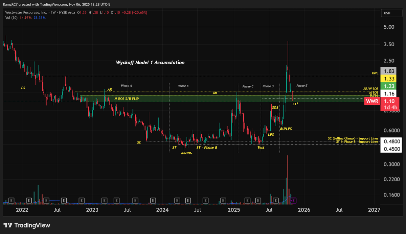Viewport: 406px width, 234px height.
Task: Click the SC (Selling Climax) - Support Lines label
Action: (353, 138)
